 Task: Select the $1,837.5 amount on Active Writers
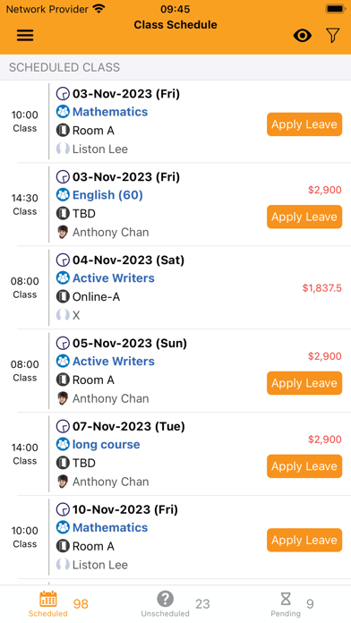tap(322, 288)
